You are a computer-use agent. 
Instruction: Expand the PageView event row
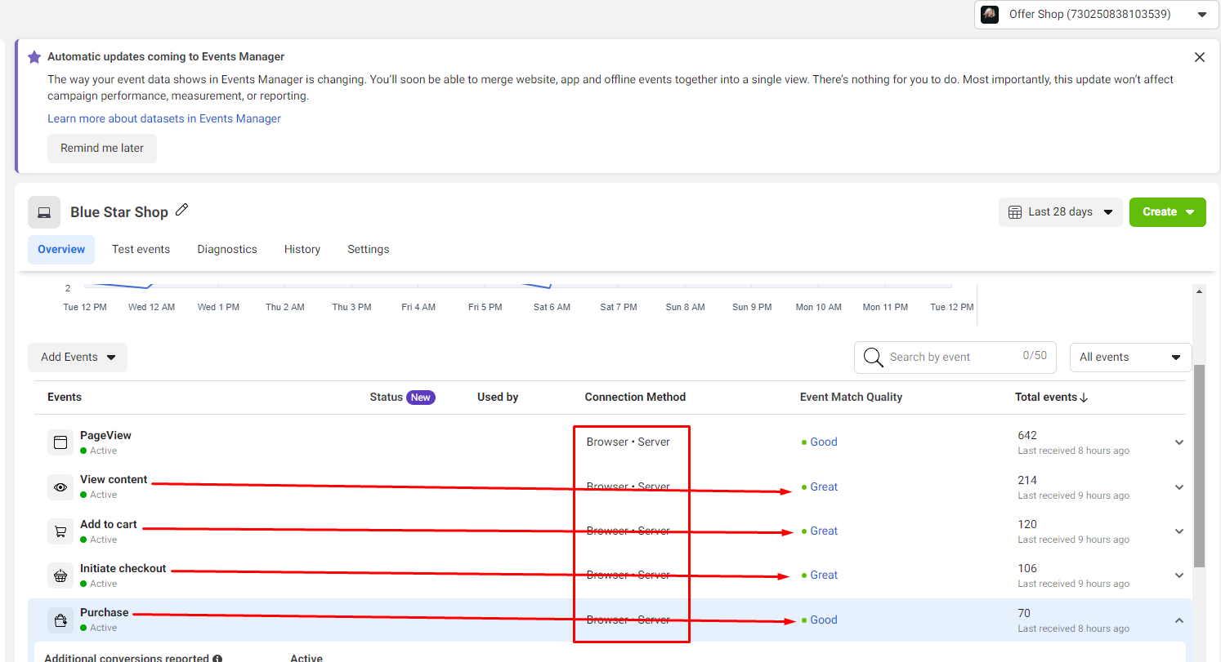click(1179, 442)
